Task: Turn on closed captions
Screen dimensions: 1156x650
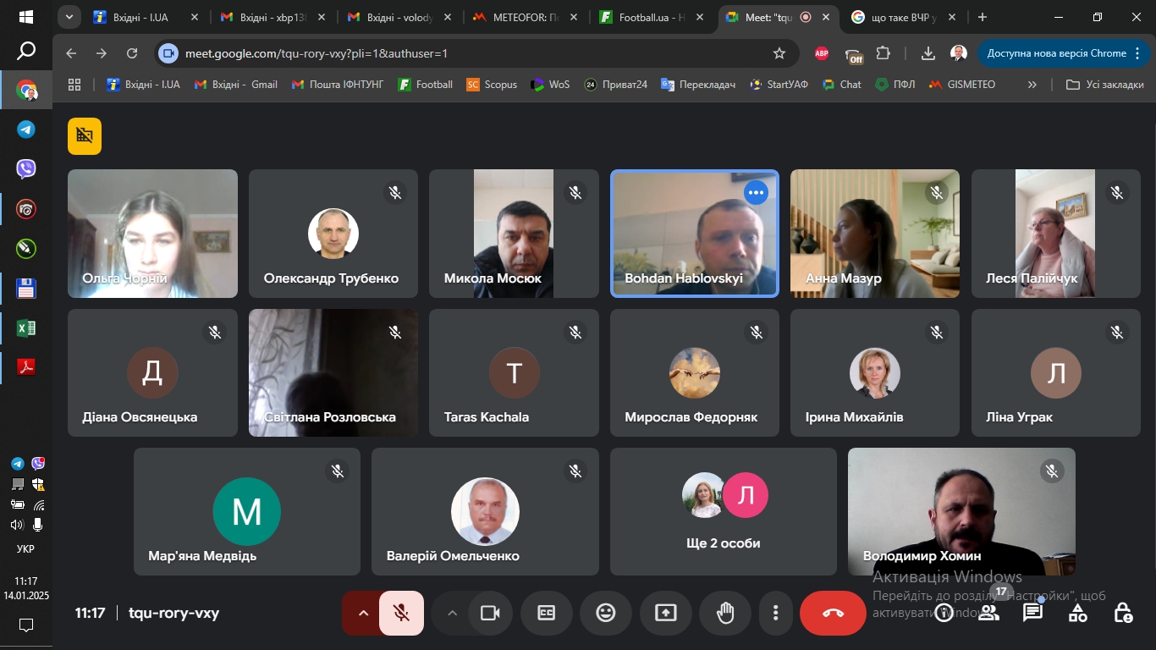Action: (x=547, y=613)
